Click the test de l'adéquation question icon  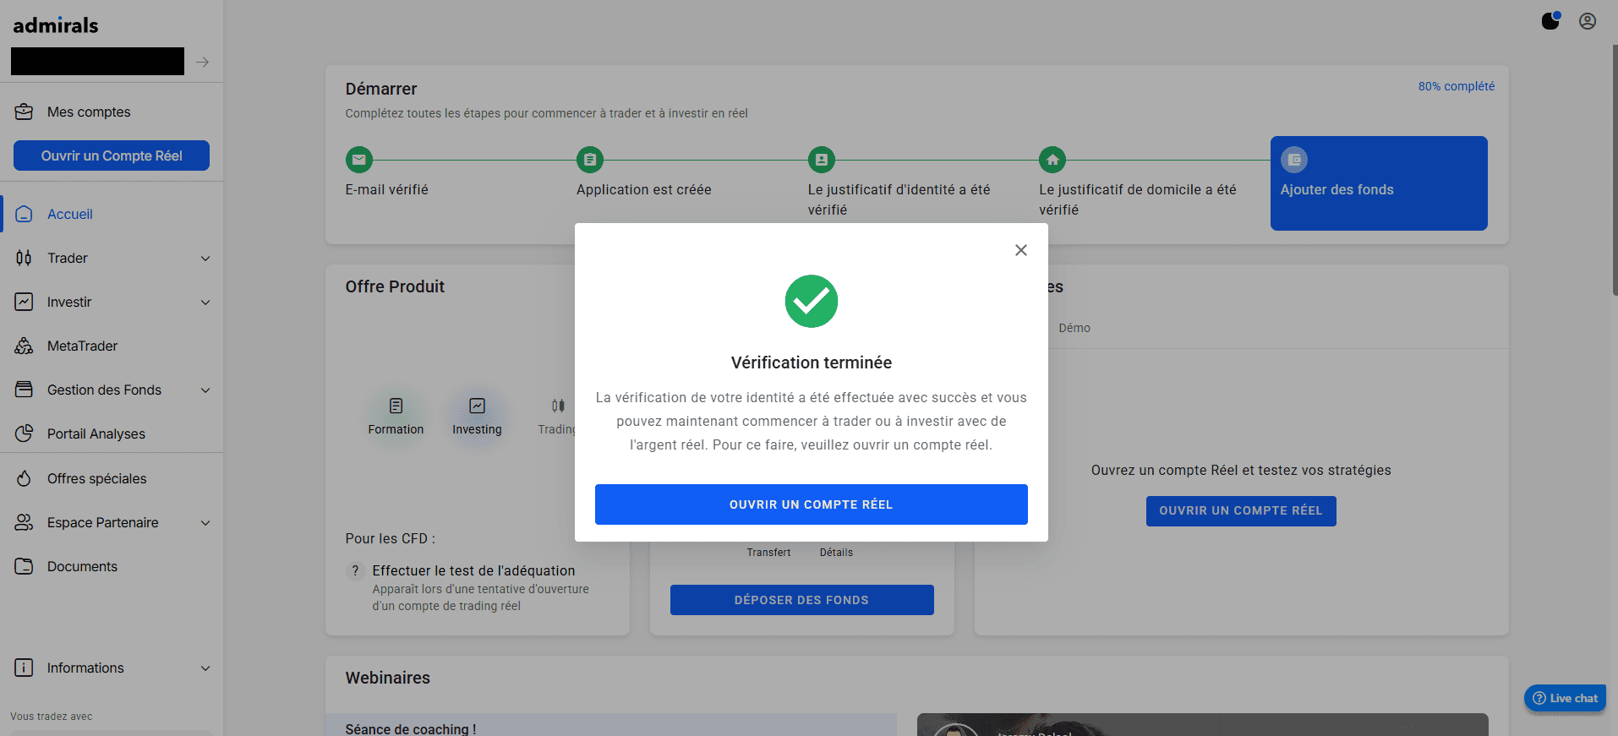tap(355, 570)
